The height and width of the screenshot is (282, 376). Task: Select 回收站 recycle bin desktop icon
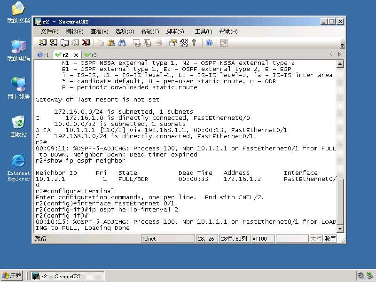point(18,126)
